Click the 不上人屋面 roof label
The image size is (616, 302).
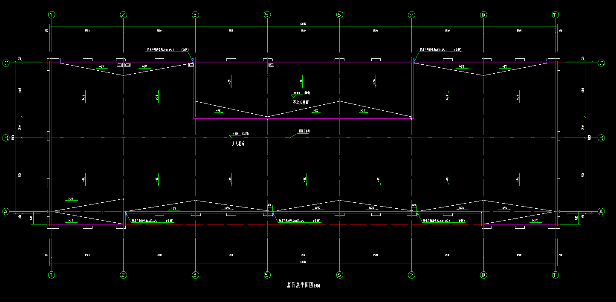[x=301, y=102]
